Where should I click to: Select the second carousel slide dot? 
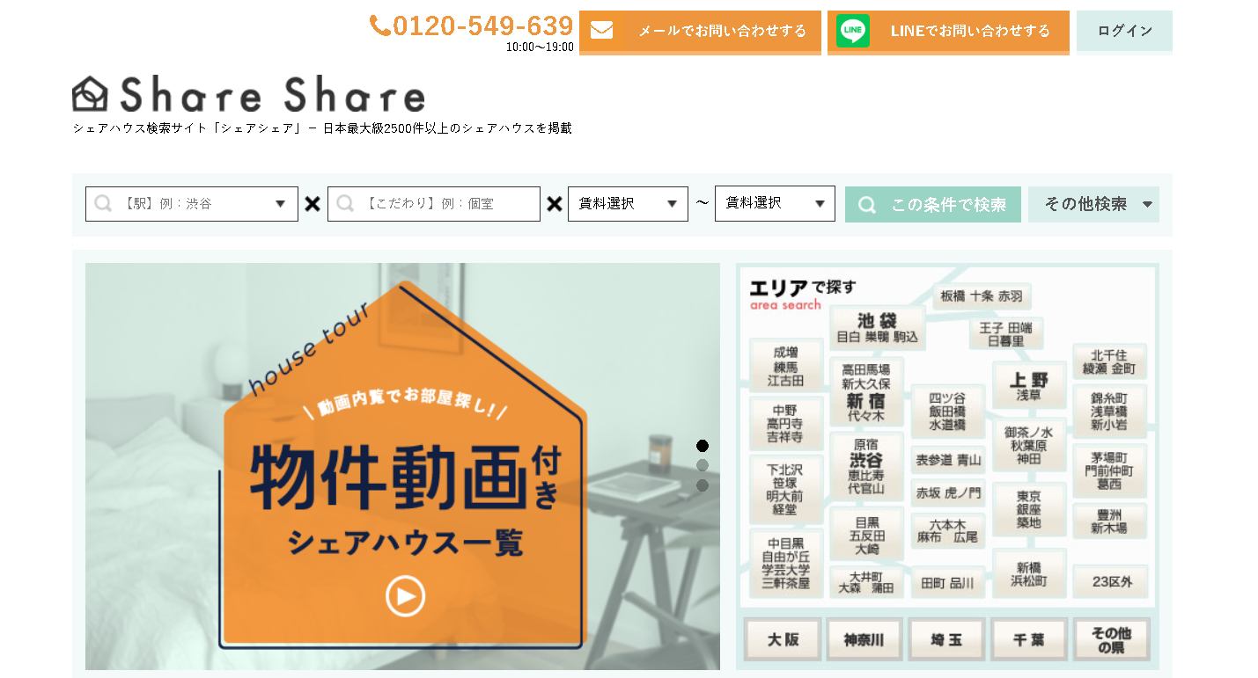point(702,465)
